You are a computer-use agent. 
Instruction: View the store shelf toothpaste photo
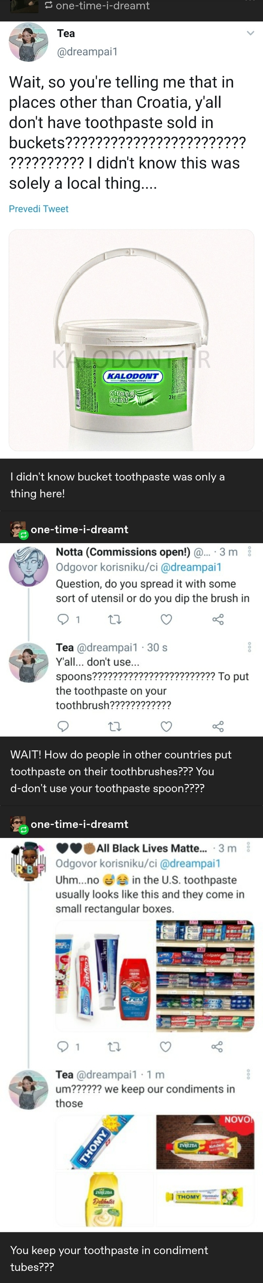(x=205, y=975)
